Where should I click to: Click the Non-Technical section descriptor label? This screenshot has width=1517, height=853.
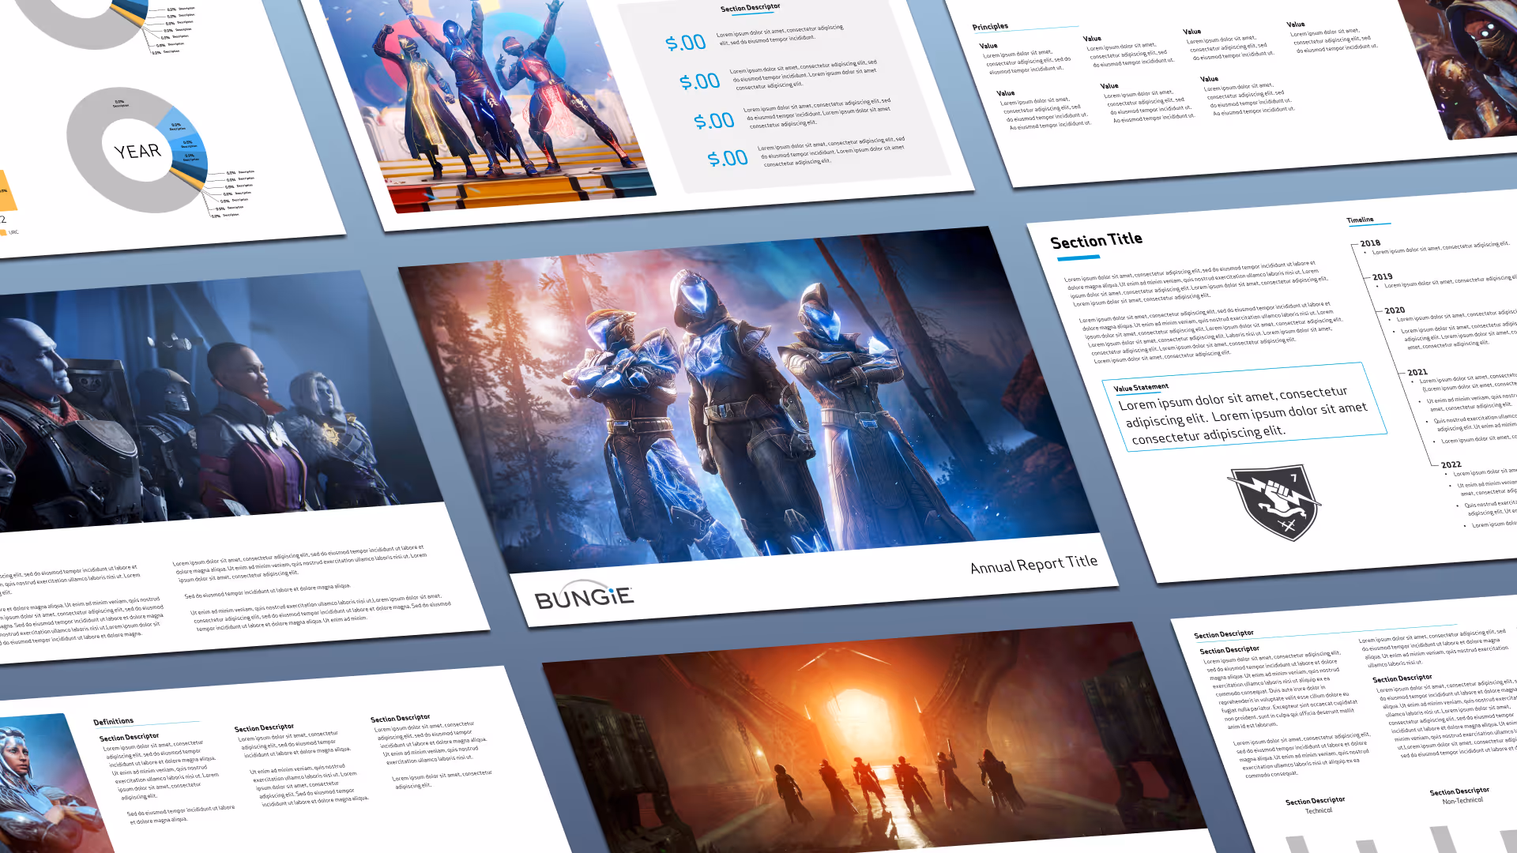click(x=1462, y=801)
